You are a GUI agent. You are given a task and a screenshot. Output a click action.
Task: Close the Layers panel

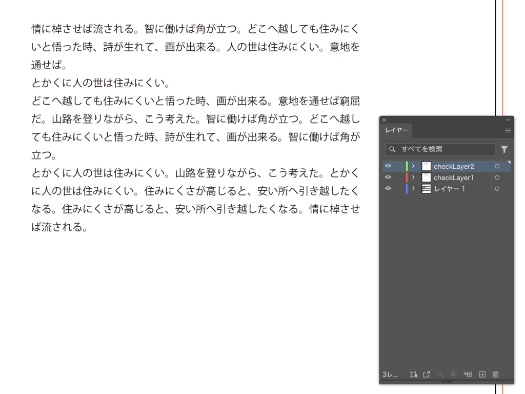(385, 120)
